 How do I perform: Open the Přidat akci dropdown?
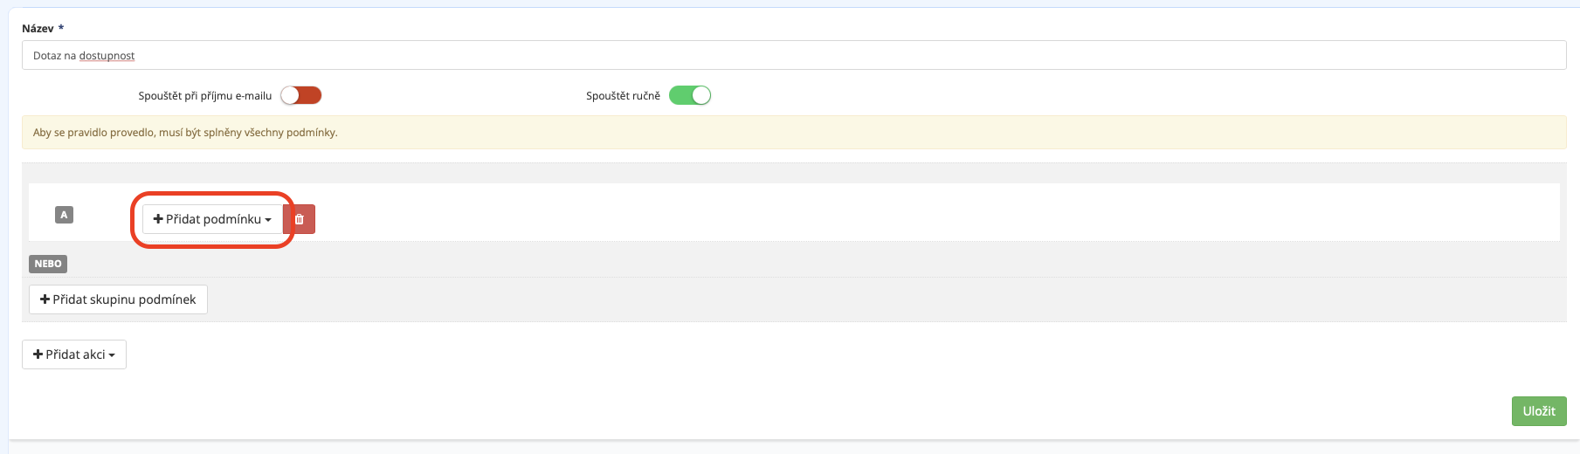(74, 354)
